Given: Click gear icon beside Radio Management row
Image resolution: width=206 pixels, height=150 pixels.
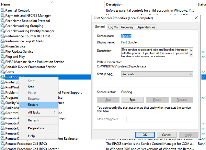Looking at the screenshot, I should 2,108.
